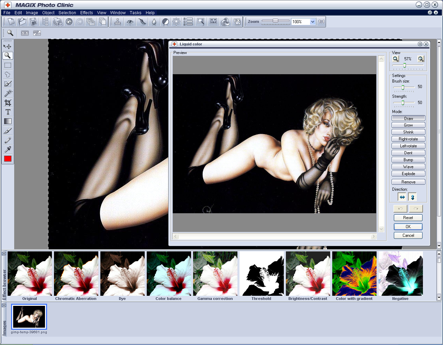Click the redo arrow button in Liquid color
The height and width of the screenshot is (345, 443).
point(416,208)
